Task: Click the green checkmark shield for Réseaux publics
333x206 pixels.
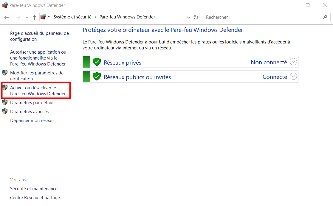Action: point(97,77)
